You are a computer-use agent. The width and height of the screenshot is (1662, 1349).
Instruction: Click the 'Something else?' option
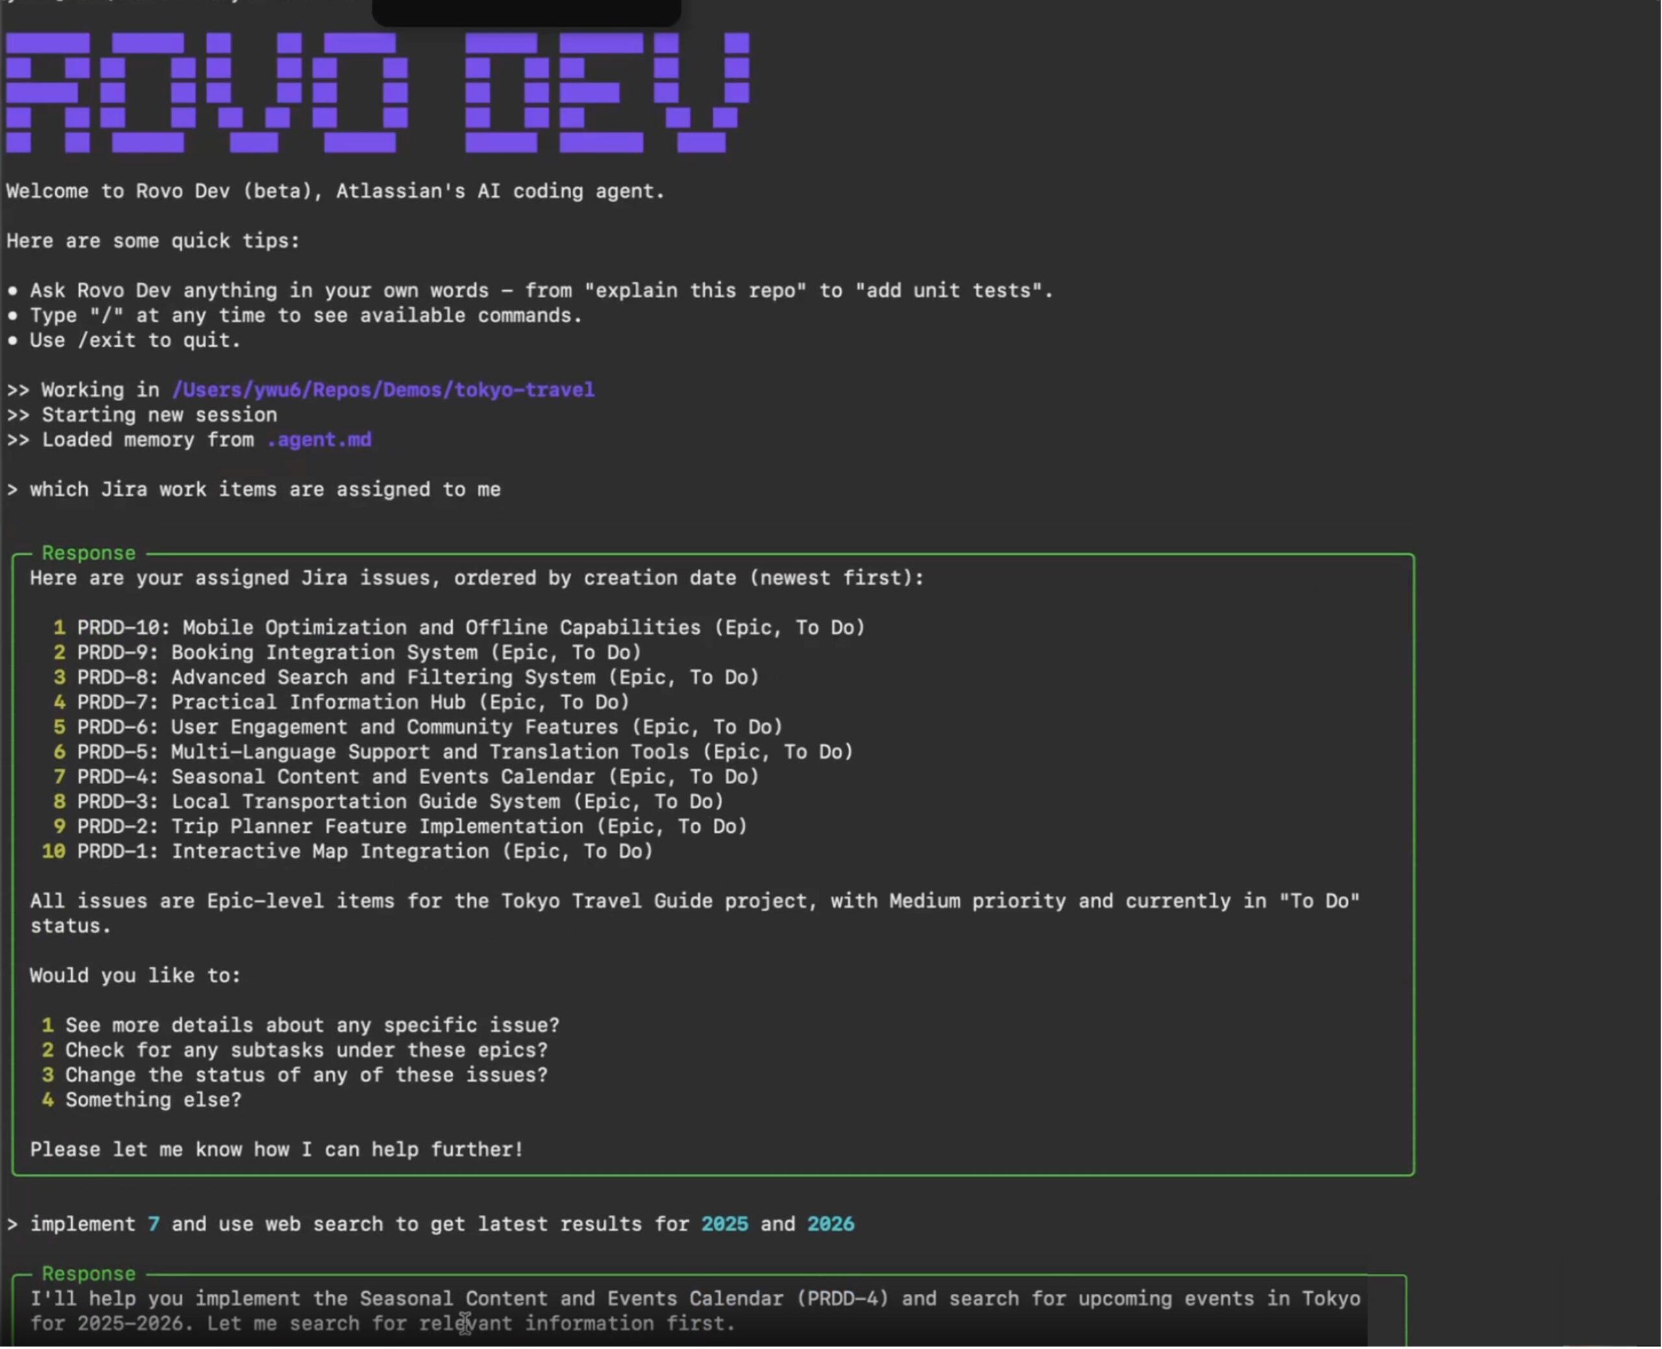click(142, 1100)
